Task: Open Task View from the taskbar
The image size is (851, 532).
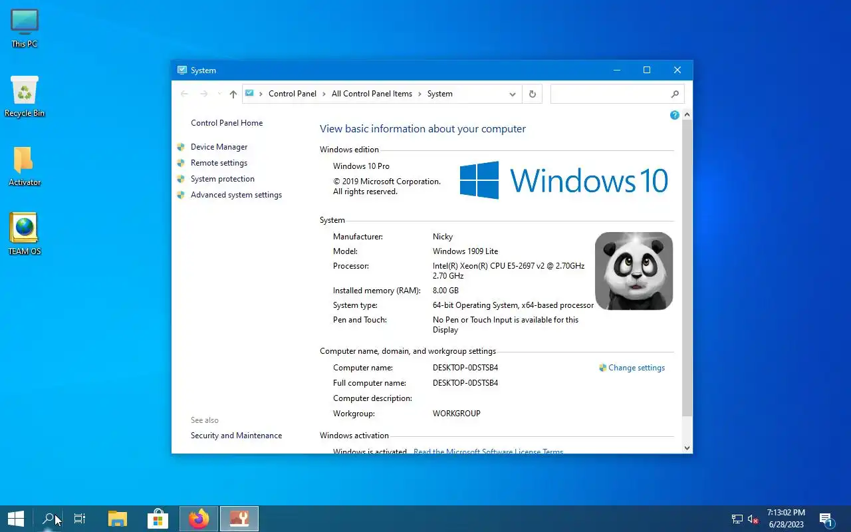Action: click(79, 519)
